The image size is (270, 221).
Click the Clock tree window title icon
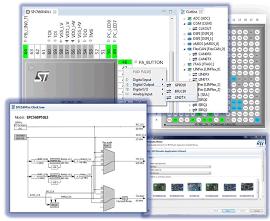[x=13, y=107]
